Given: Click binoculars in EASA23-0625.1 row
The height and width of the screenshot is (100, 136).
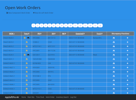Looking at the screenshot, I should (114, 76).
